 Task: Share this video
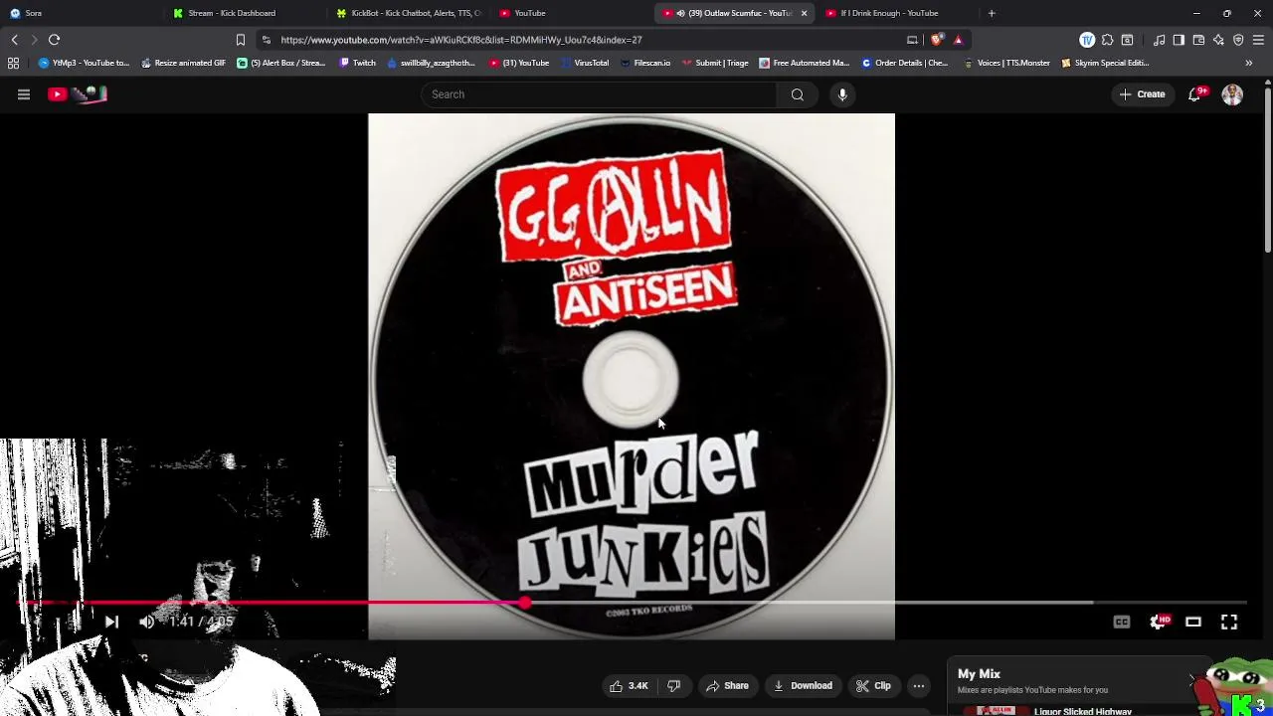(727, 685)
